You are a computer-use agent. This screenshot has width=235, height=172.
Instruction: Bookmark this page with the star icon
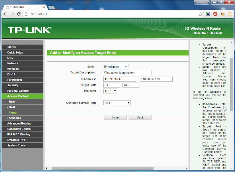pos(201,14)
